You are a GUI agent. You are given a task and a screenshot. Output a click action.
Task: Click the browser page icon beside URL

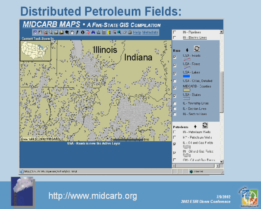pos(22,171)
